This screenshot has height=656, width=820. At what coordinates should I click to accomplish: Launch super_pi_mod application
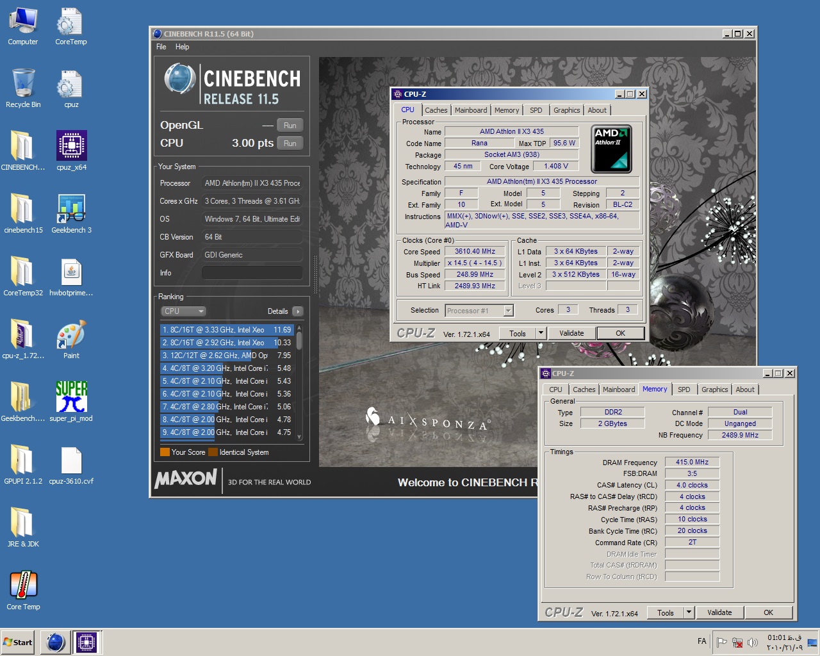[71, 403]
